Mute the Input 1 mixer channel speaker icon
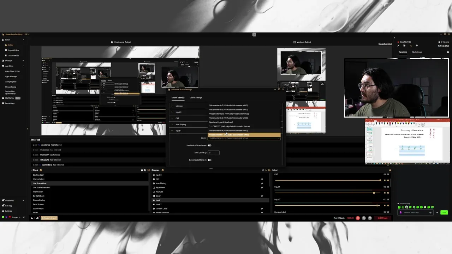This screenshot has height=254, width=452. [x=385, y=193]
